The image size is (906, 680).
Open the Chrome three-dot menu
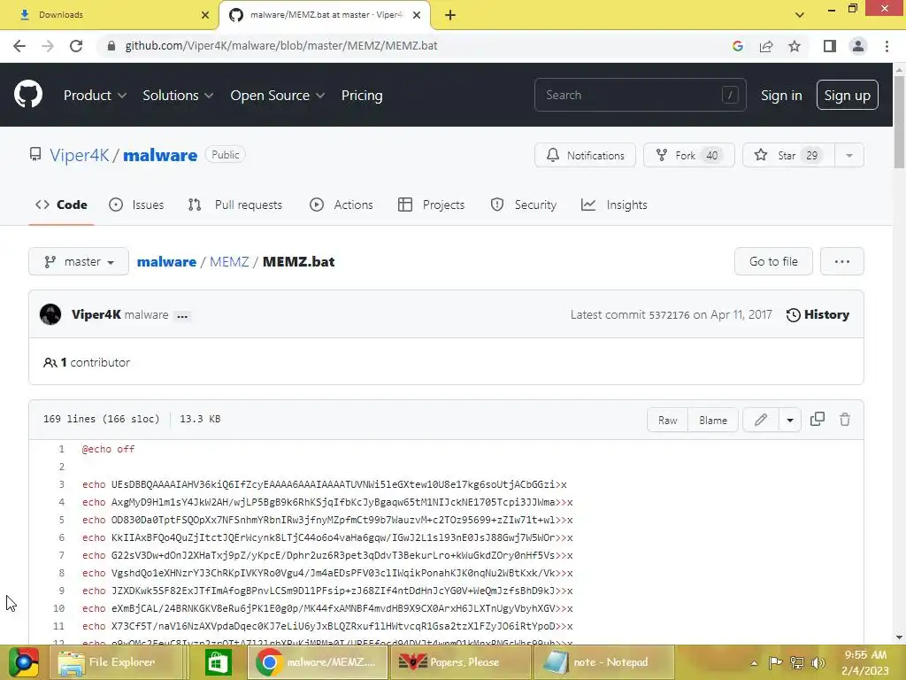pyautogui.click(x=887, y=46)
